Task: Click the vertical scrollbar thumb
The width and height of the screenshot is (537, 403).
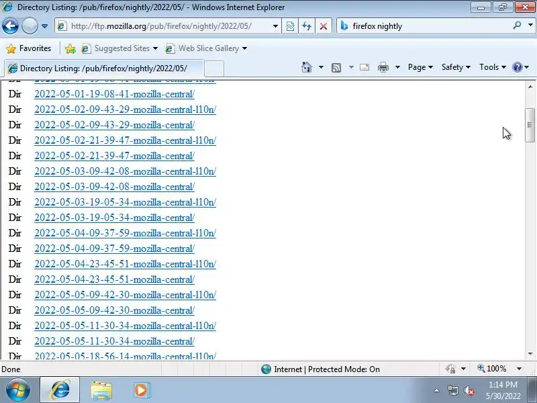Action: pyautogui.click(x=530, y=125)
